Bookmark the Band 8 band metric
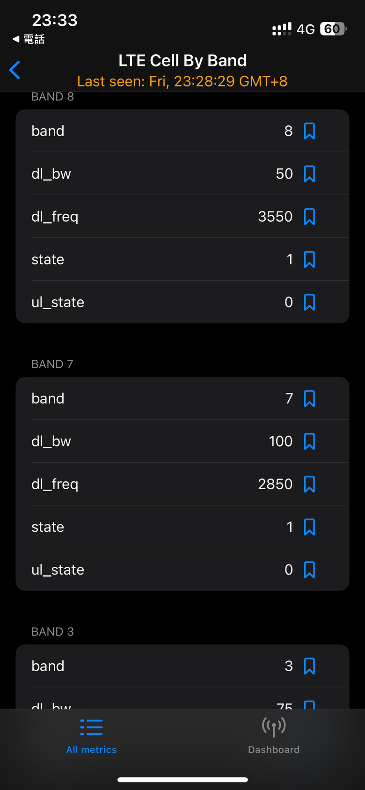 [309, 131]
